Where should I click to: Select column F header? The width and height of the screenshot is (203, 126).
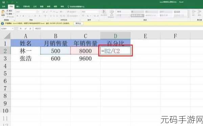click(x=175, y=36)
